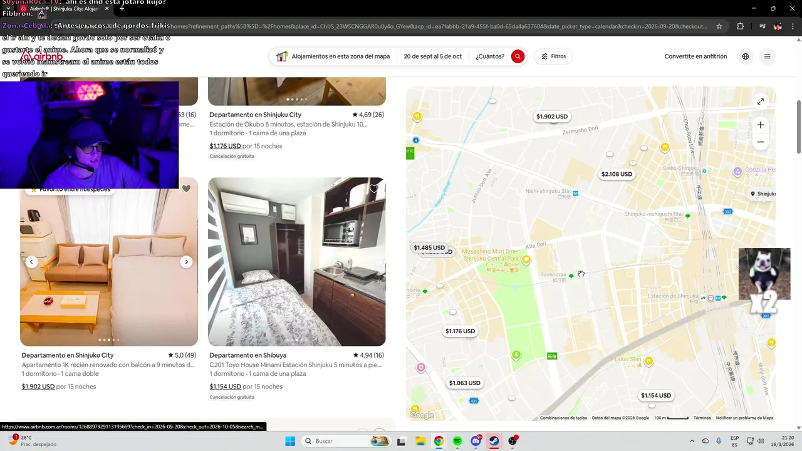The height and width of the screenshot is (451, 802).
Task: Open Task View from the taskbar
Action: 401,441
